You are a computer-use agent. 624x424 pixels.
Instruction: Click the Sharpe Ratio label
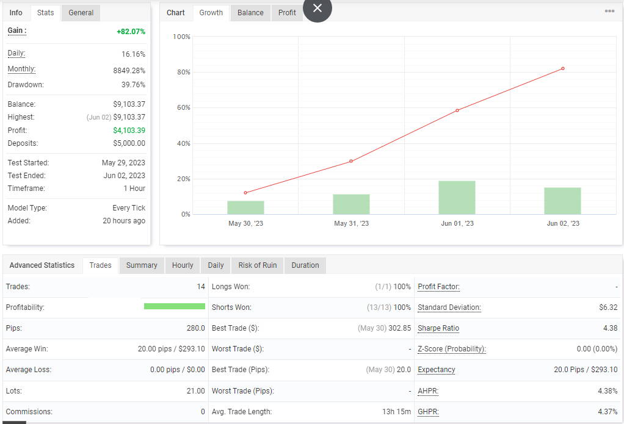[438, 328]
